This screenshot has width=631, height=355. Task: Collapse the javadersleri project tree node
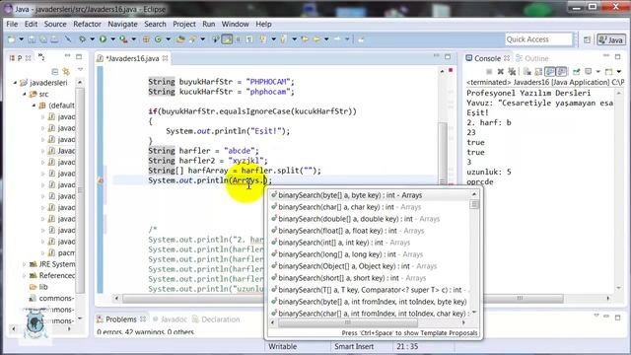15,83
